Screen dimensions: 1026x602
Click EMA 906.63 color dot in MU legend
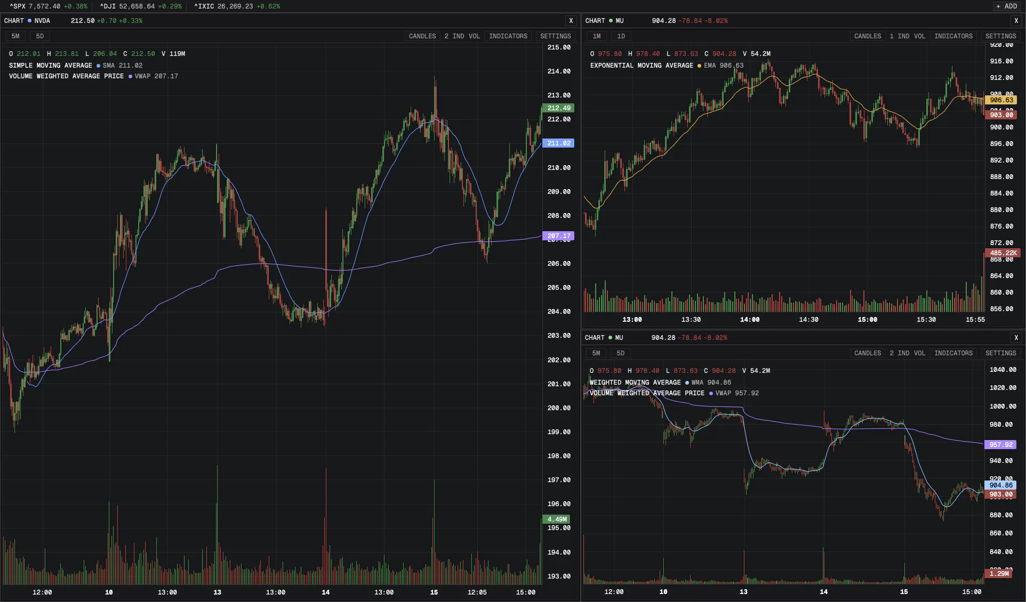699,66
